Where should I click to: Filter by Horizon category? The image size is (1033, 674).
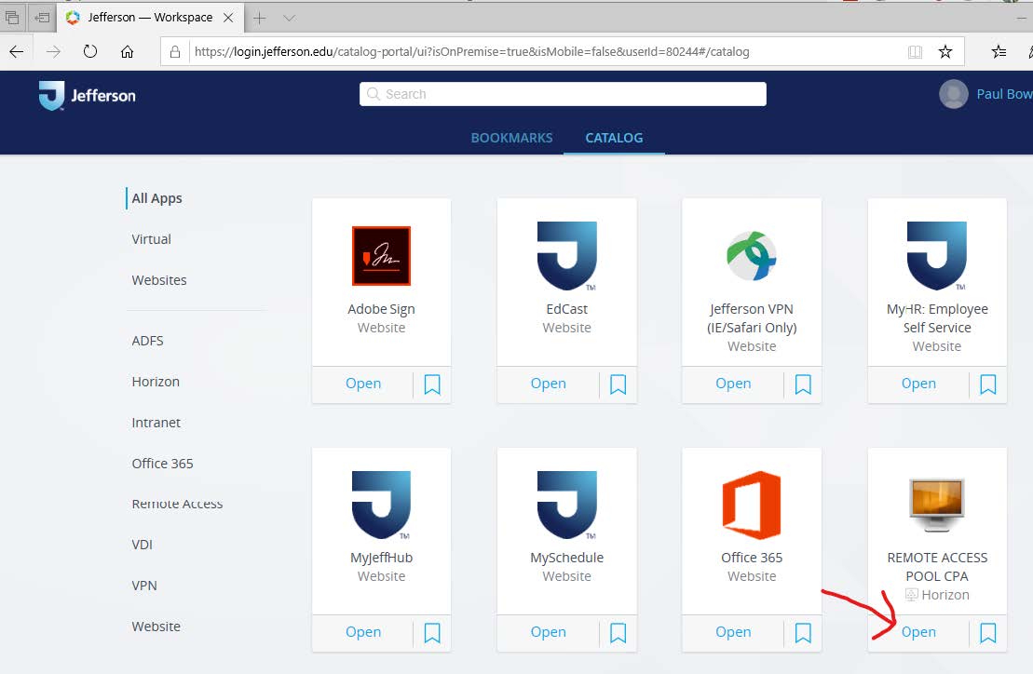click(156, 381)
